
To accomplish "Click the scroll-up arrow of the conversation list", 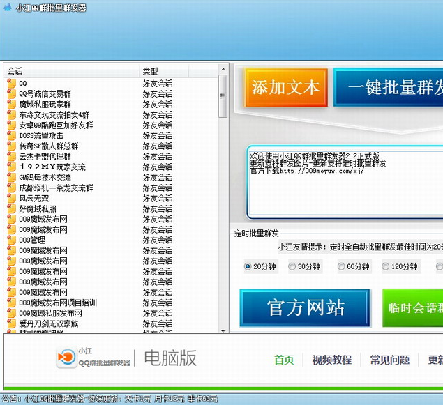I will click(223, 69).
